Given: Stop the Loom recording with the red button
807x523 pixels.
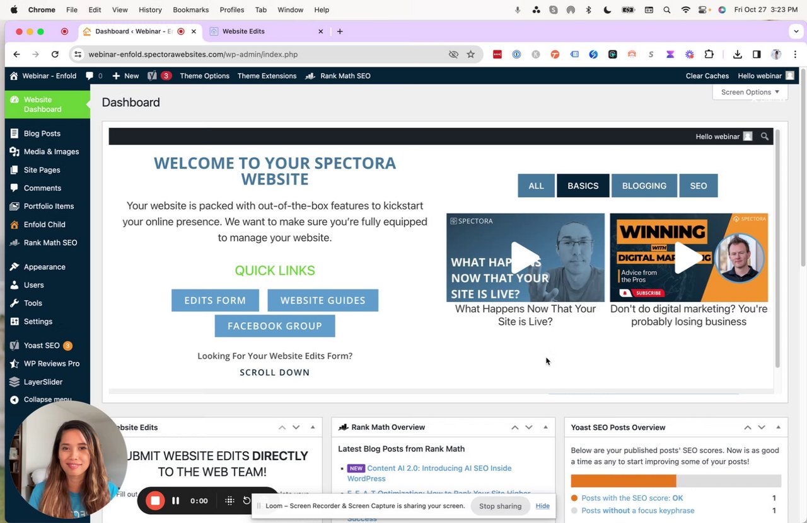Looking at the screenshot, I should click(x=155, y=500).
